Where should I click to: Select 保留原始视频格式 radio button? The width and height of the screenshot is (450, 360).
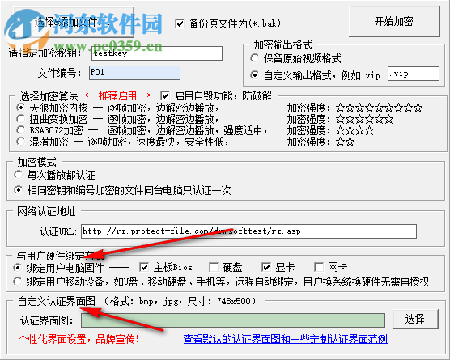coord(254,58)
